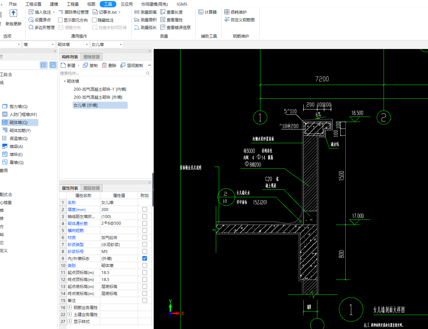Select 200-加气混凝土砌块-1 [内墙] component

pos(100,89)
